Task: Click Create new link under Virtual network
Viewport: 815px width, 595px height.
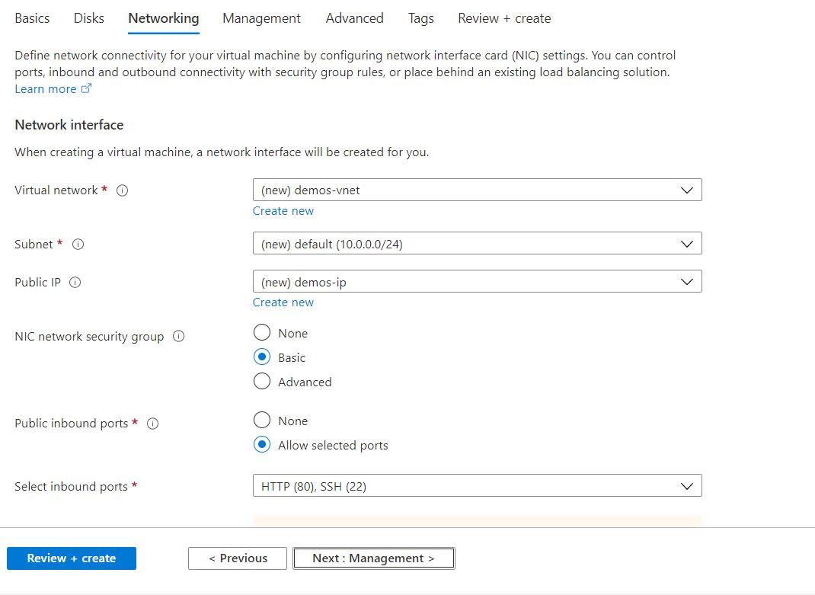Action: coord(283,211)
